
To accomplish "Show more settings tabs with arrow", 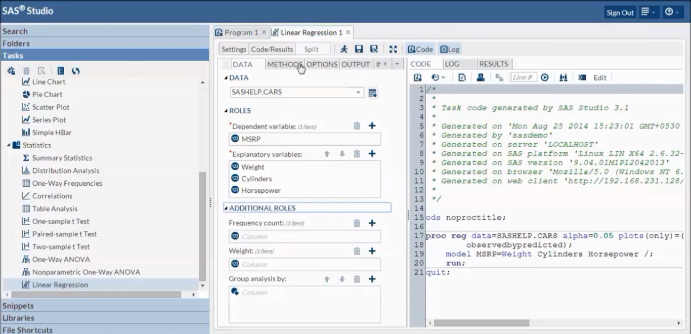I will click(x=386, y=64).
